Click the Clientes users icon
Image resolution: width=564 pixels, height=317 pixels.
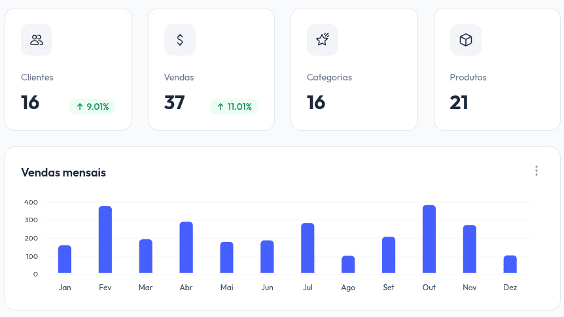click(x=37, y=40)
